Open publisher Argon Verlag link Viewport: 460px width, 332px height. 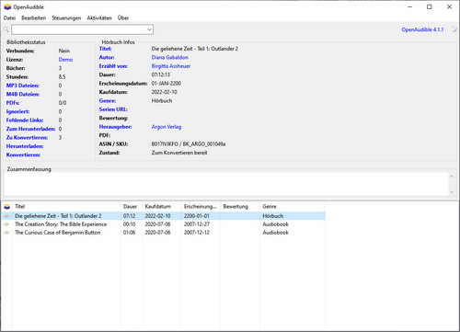pyautogui.click(x=167, y=127)
